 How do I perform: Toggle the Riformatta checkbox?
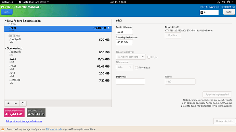[x=136, y=68]
